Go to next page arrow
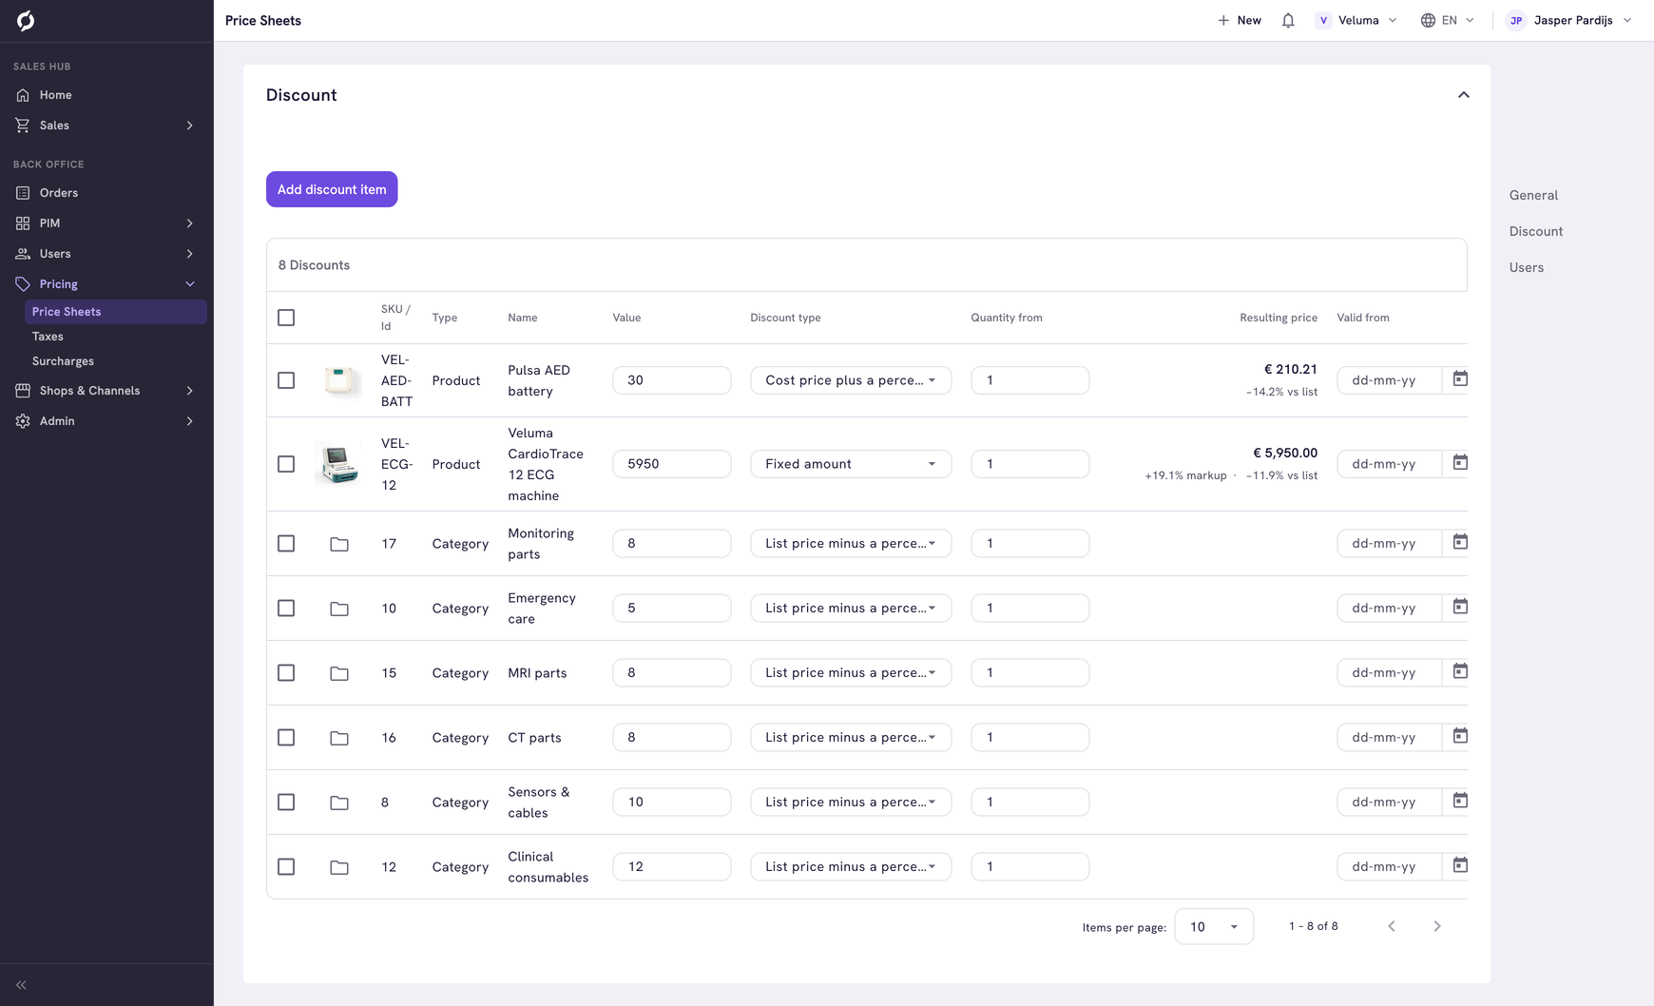The image size is (1654, 1006). pos(1437,926)
